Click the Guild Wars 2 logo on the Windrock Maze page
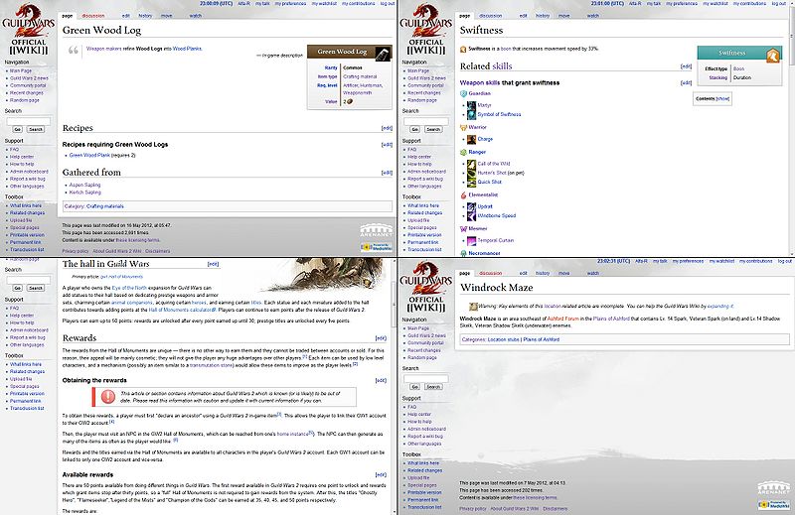The height and width of the screenshot is (515, 795). [426, 287]
